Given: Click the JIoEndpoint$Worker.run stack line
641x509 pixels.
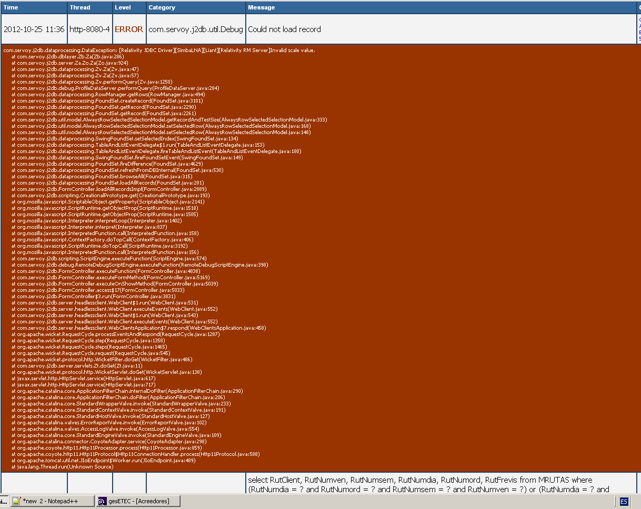Looking at the screenshot, I should click(103, 460).
